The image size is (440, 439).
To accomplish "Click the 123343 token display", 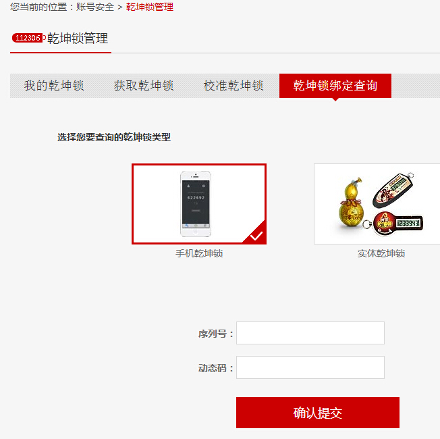I will pyautogui.click(x=408, y=224).
